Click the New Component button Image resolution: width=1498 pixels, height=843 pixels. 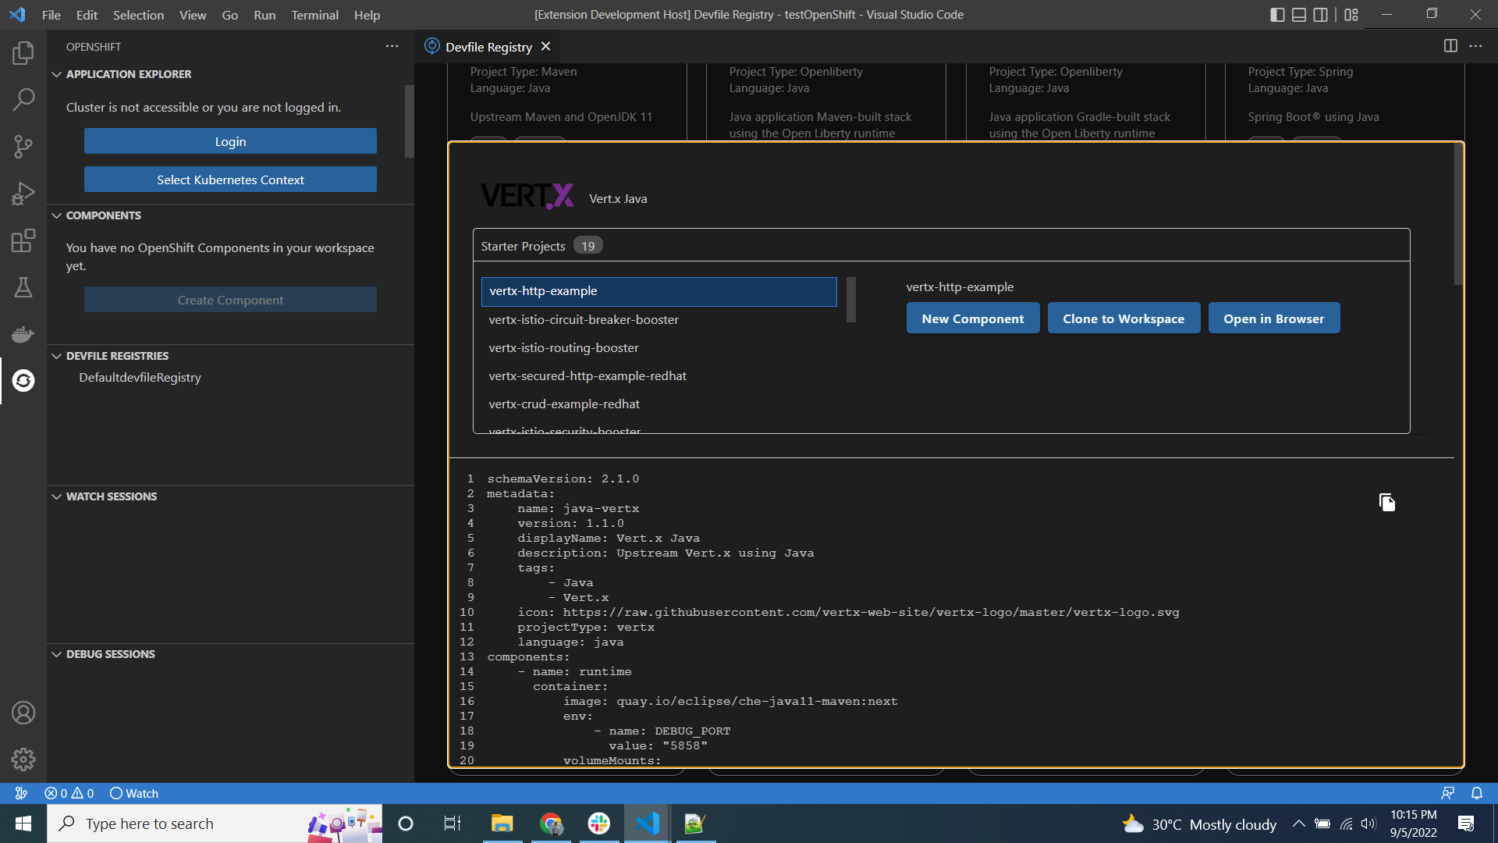(x=972, y=318)
